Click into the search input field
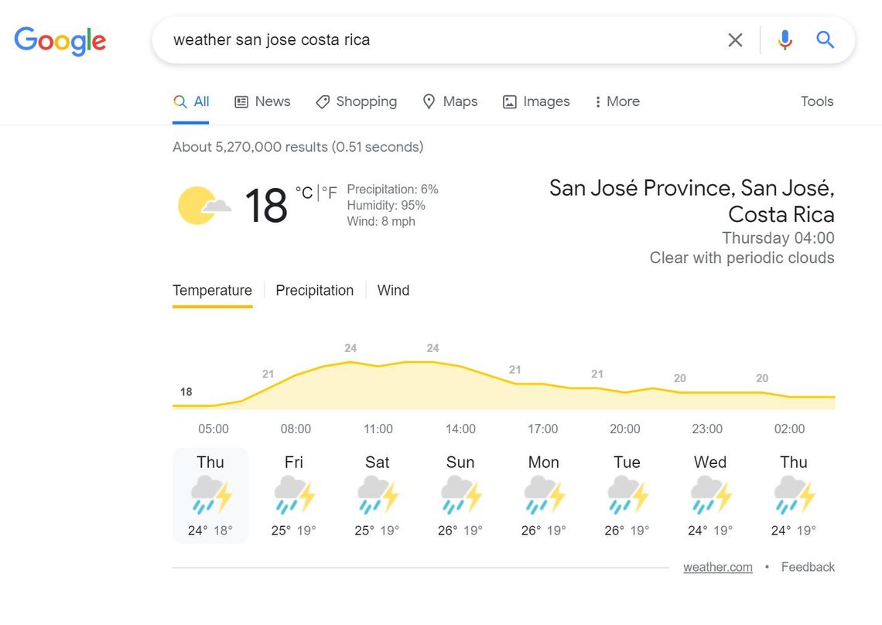The image size is (882, 625). [x=444, y=40]
